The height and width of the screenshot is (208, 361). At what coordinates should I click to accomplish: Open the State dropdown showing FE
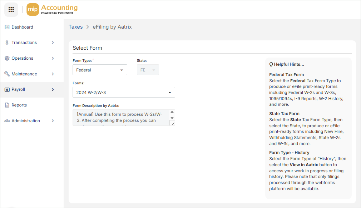coord(148,70)
